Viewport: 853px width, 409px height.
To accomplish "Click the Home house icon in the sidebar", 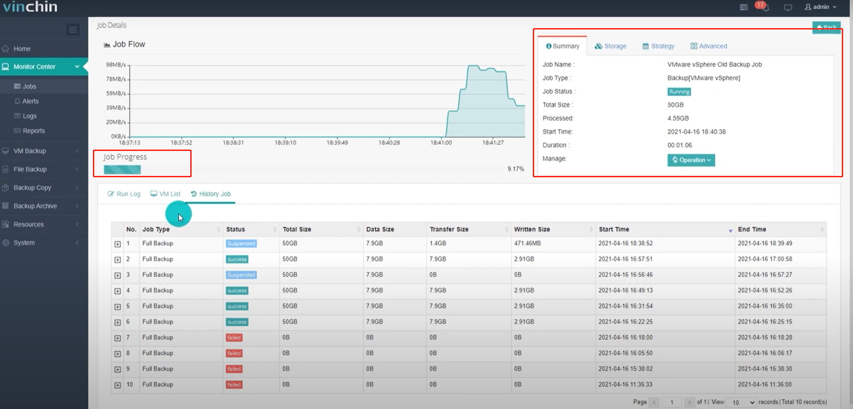I will (x=5, y=49).
